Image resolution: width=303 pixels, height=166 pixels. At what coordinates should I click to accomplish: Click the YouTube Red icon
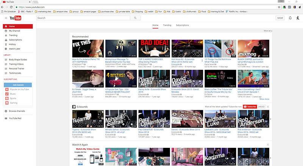point(6,118)
